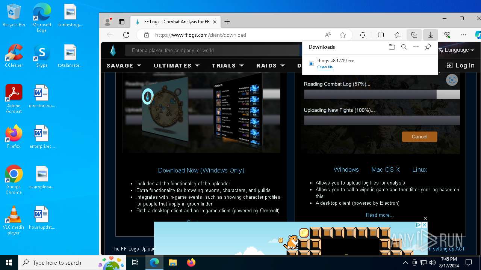This screenshot has width=481, height=270.
Task: Select fflogs-v8.12.19.exe download entry
Action: 370,64
